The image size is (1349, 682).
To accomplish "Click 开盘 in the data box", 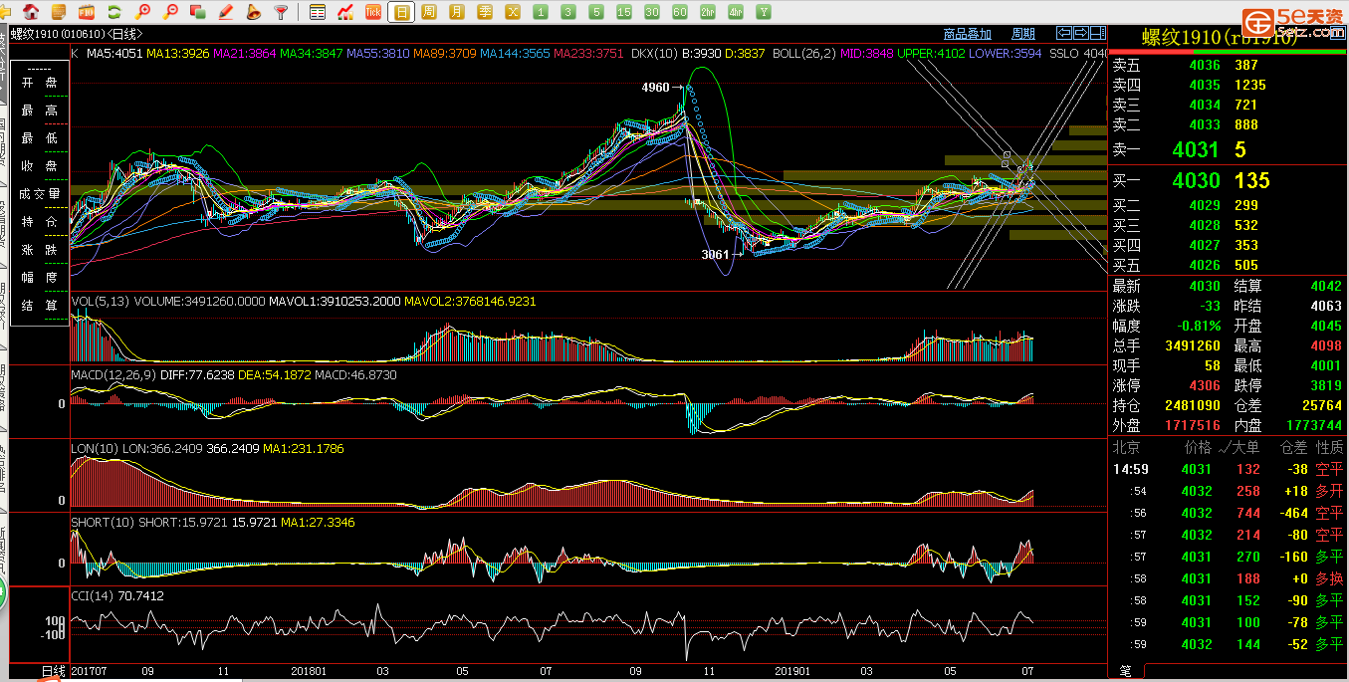I will (39, 83).
